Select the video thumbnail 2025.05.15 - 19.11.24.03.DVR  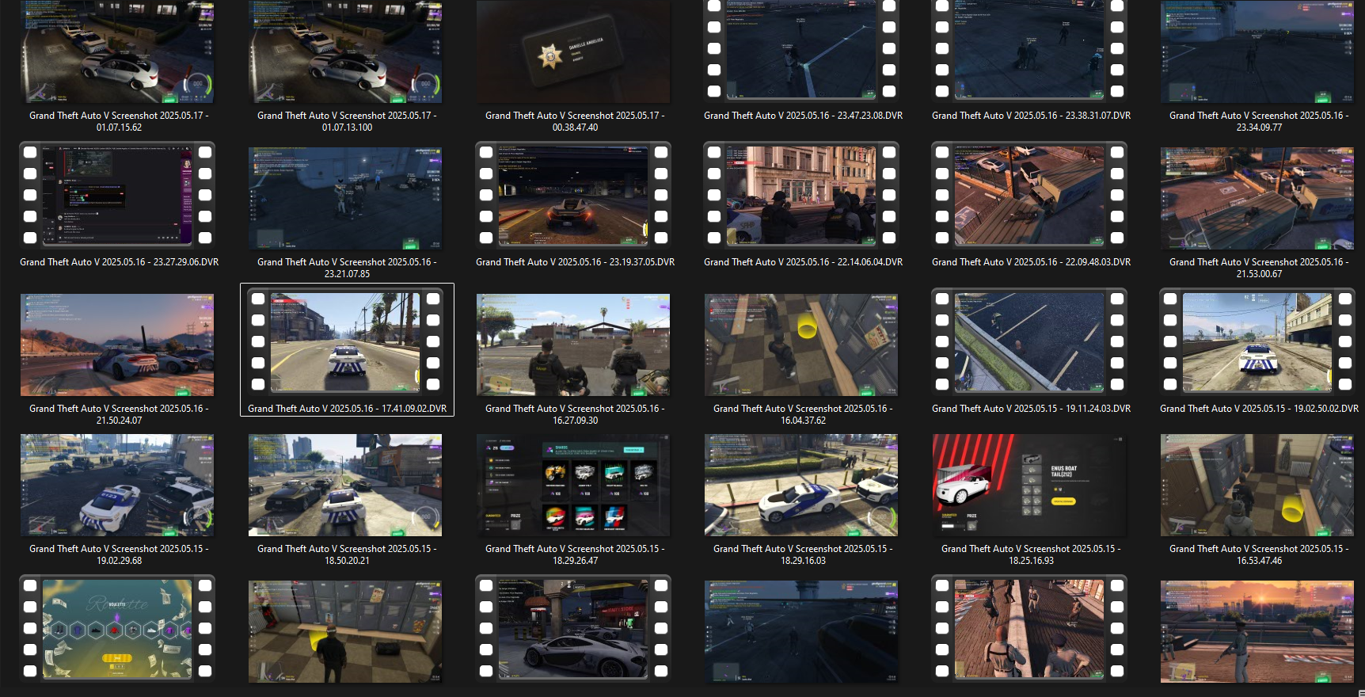tap(1029, 341)
